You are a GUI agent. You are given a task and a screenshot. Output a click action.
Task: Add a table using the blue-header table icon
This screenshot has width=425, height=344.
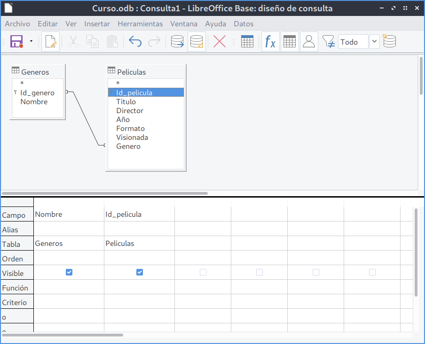[x=247, y=42]
